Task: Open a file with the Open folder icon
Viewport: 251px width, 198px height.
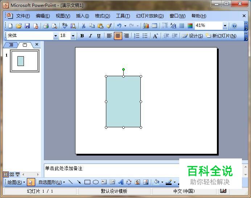Action: [19, 26]
